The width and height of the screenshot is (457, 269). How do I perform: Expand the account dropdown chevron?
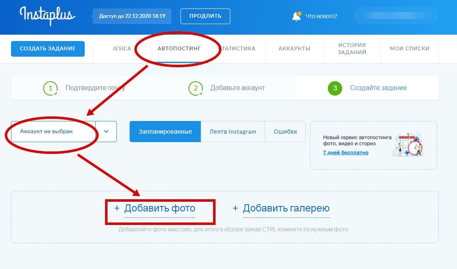click(x=106, y=132)
